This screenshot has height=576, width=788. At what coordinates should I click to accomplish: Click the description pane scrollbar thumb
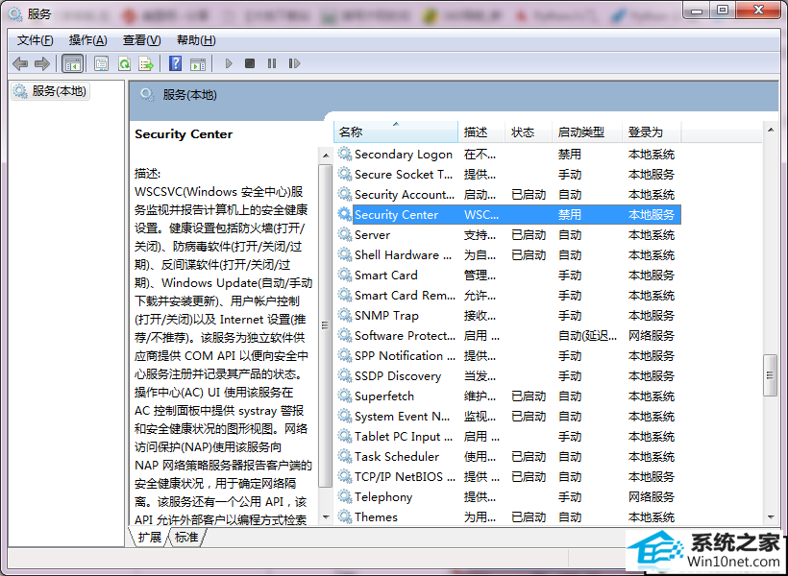(326, 325)
